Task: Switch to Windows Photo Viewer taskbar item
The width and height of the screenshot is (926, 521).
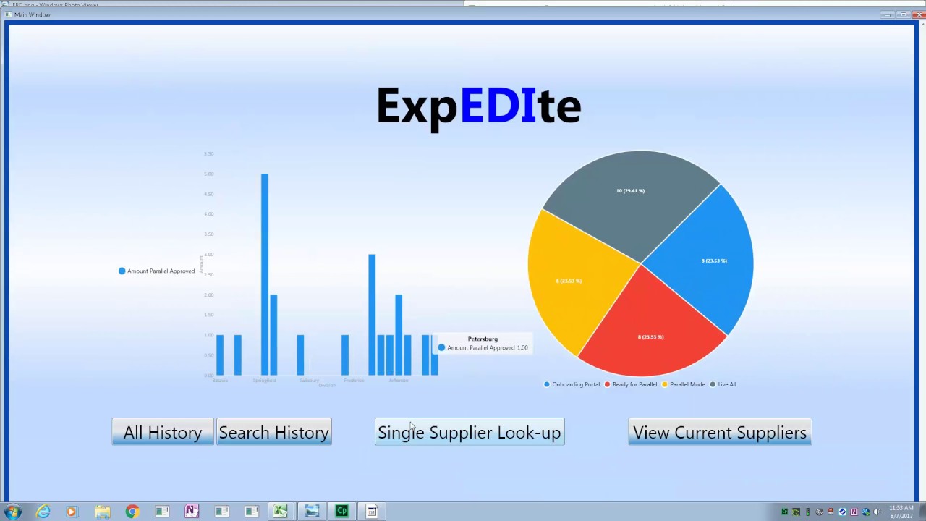Action: [311, 512]
